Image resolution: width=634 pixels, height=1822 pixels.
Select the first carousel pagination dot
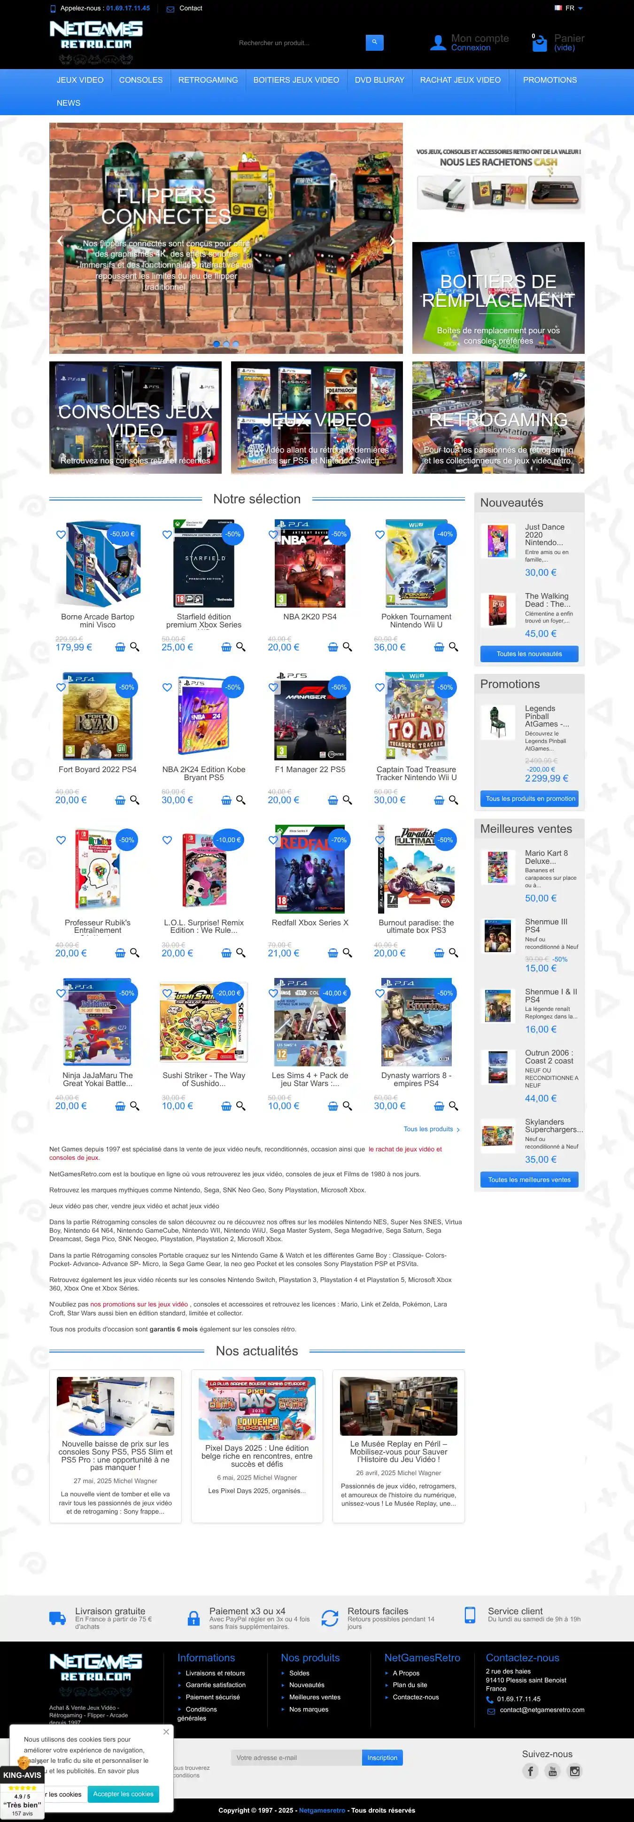coord(216,344)
